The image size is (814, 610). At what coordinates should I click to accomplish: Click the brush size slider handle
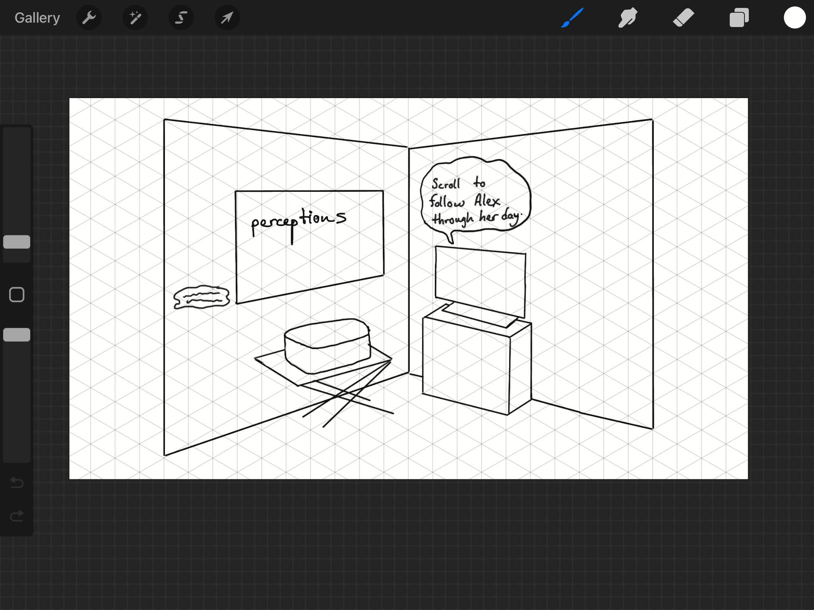(x=17, y=242)
